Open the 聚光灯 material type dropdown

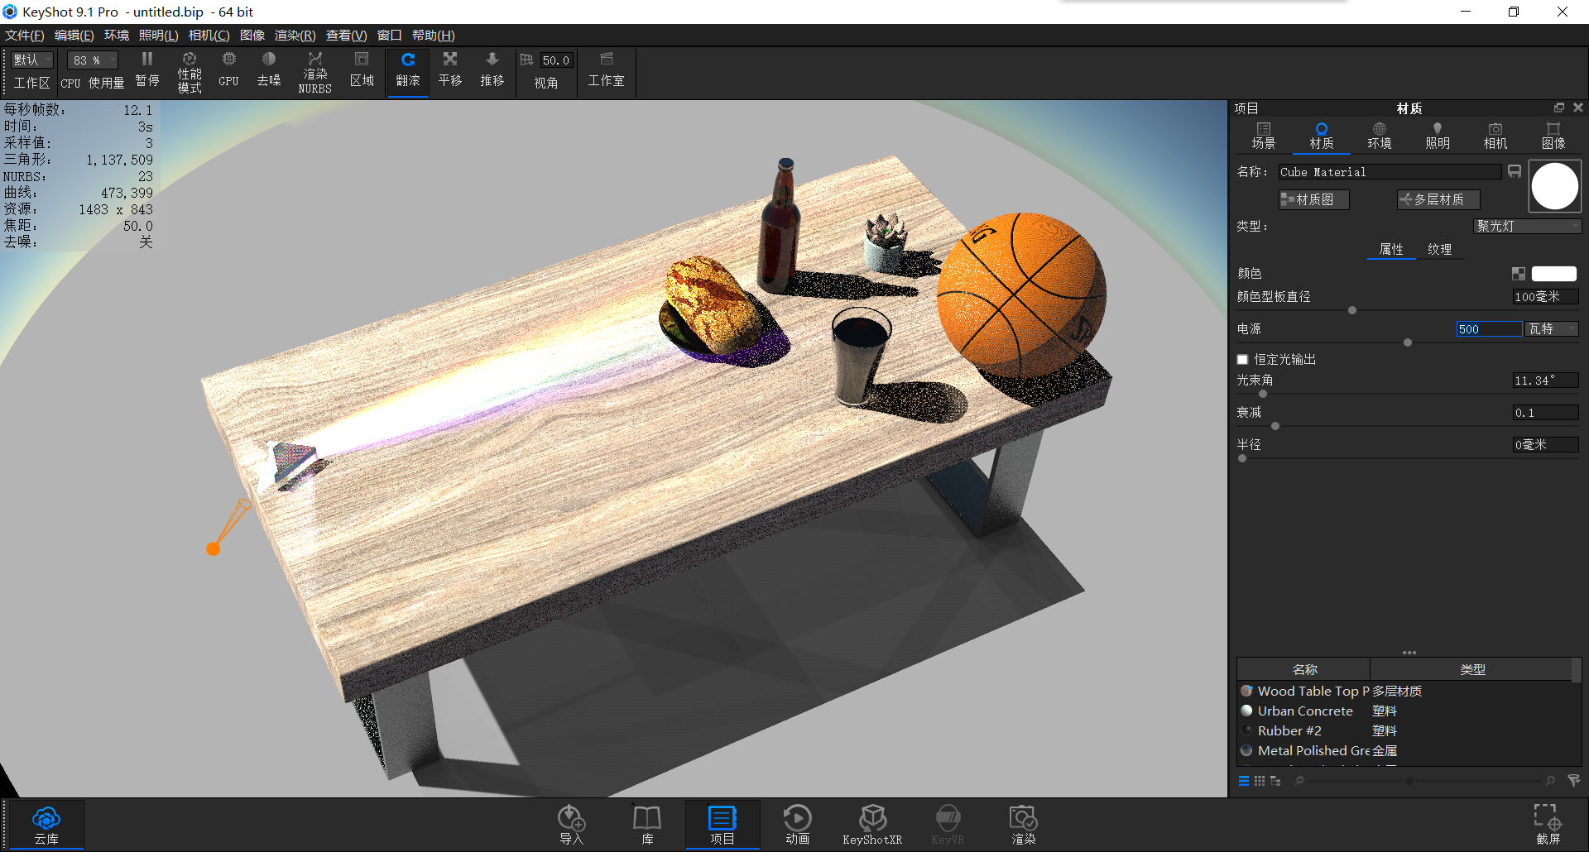pyautogui.click(x=1527, y=226)
